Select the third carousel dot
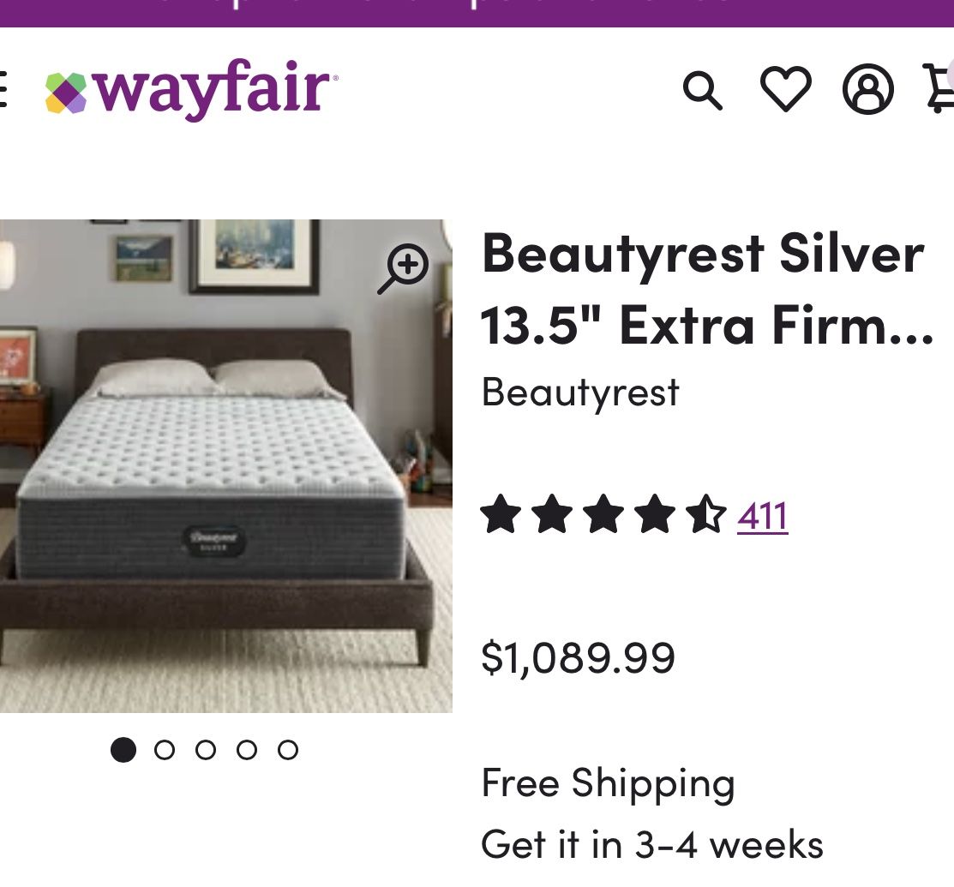This screenshot has height=887, width=954. pos(206,749)
